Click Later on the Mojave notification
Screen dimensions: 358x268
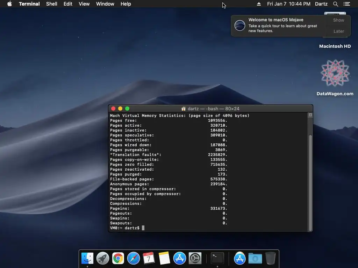click(x=338, y=31)
